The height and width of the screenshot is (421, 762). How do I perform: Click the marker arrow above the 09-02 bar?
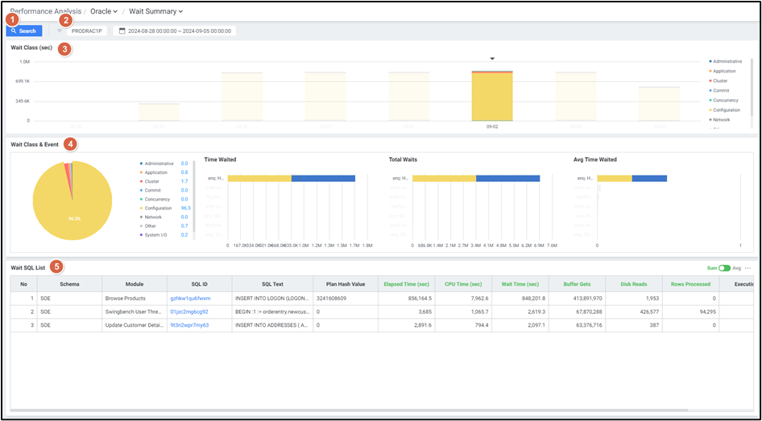492,58
